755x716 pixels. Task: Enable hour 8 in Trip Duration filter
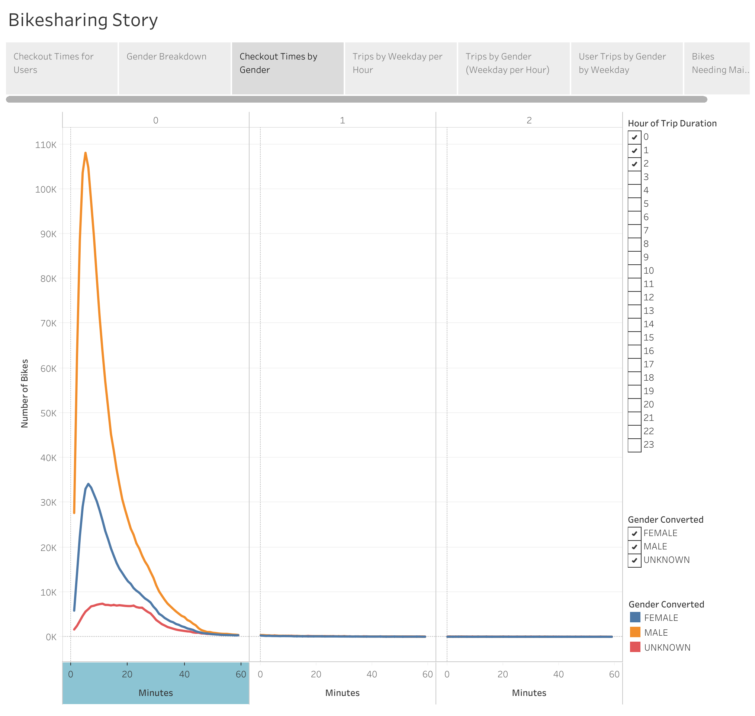[x=634, y=244]
